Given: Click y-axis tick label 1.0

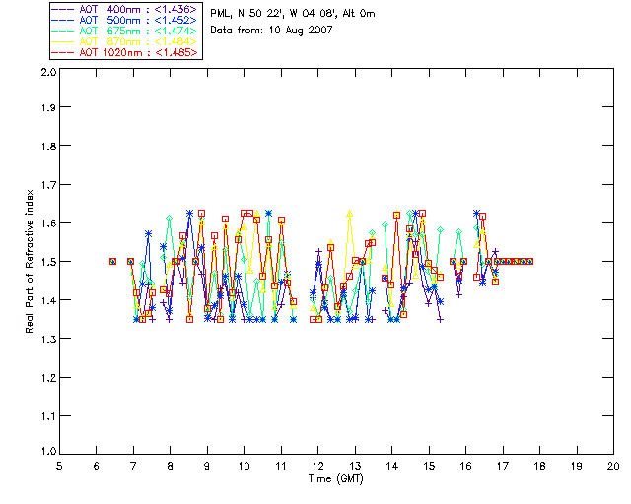Looking at the screenshot, I should coord(48,451).
